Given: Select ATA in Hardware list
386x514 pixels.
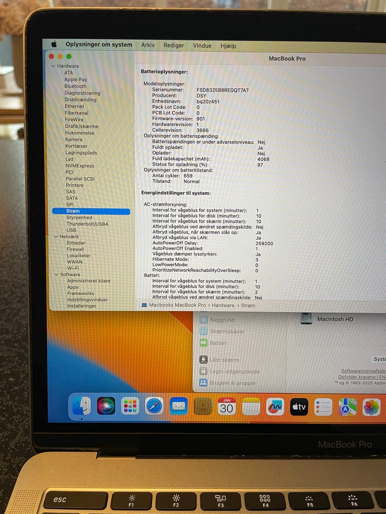Looking at the screenshot, I should 69,73.
